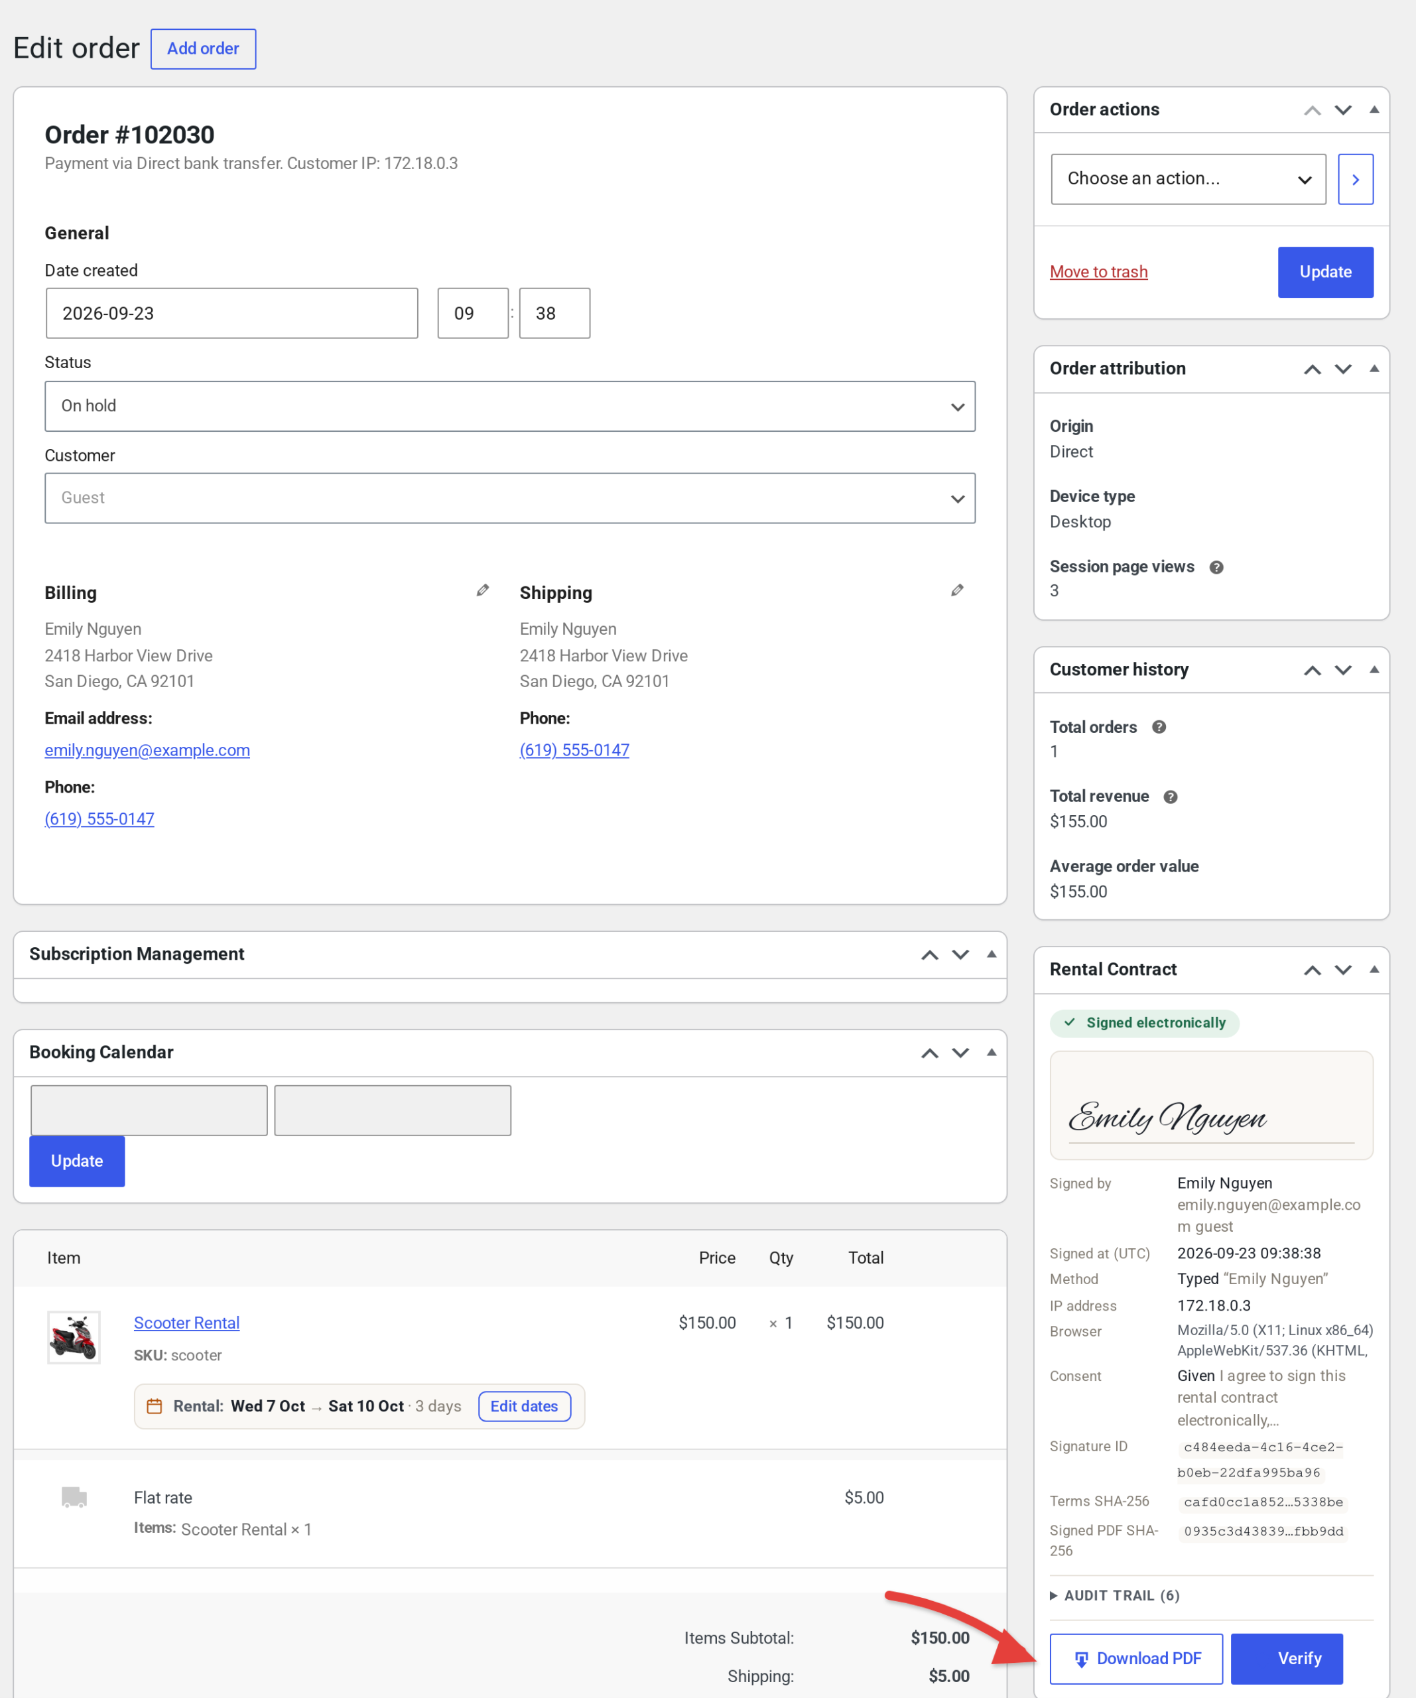Screen dimensions: 1416x1698
Task: Edit billing address with pencil icon
Action: (483, 590)
